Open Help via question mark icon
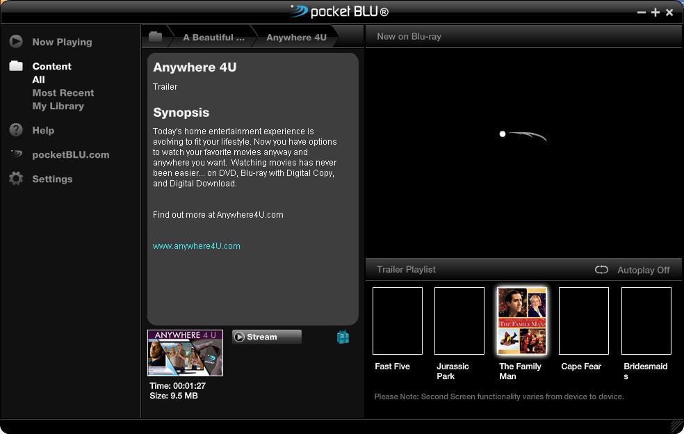The height and width of the screenshot is (434, 684). coord(16,130)
